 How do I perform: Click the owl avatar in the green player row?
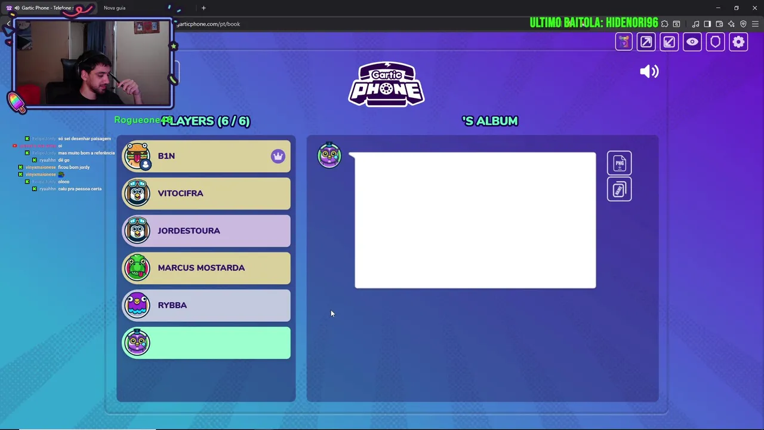[137, 343]
